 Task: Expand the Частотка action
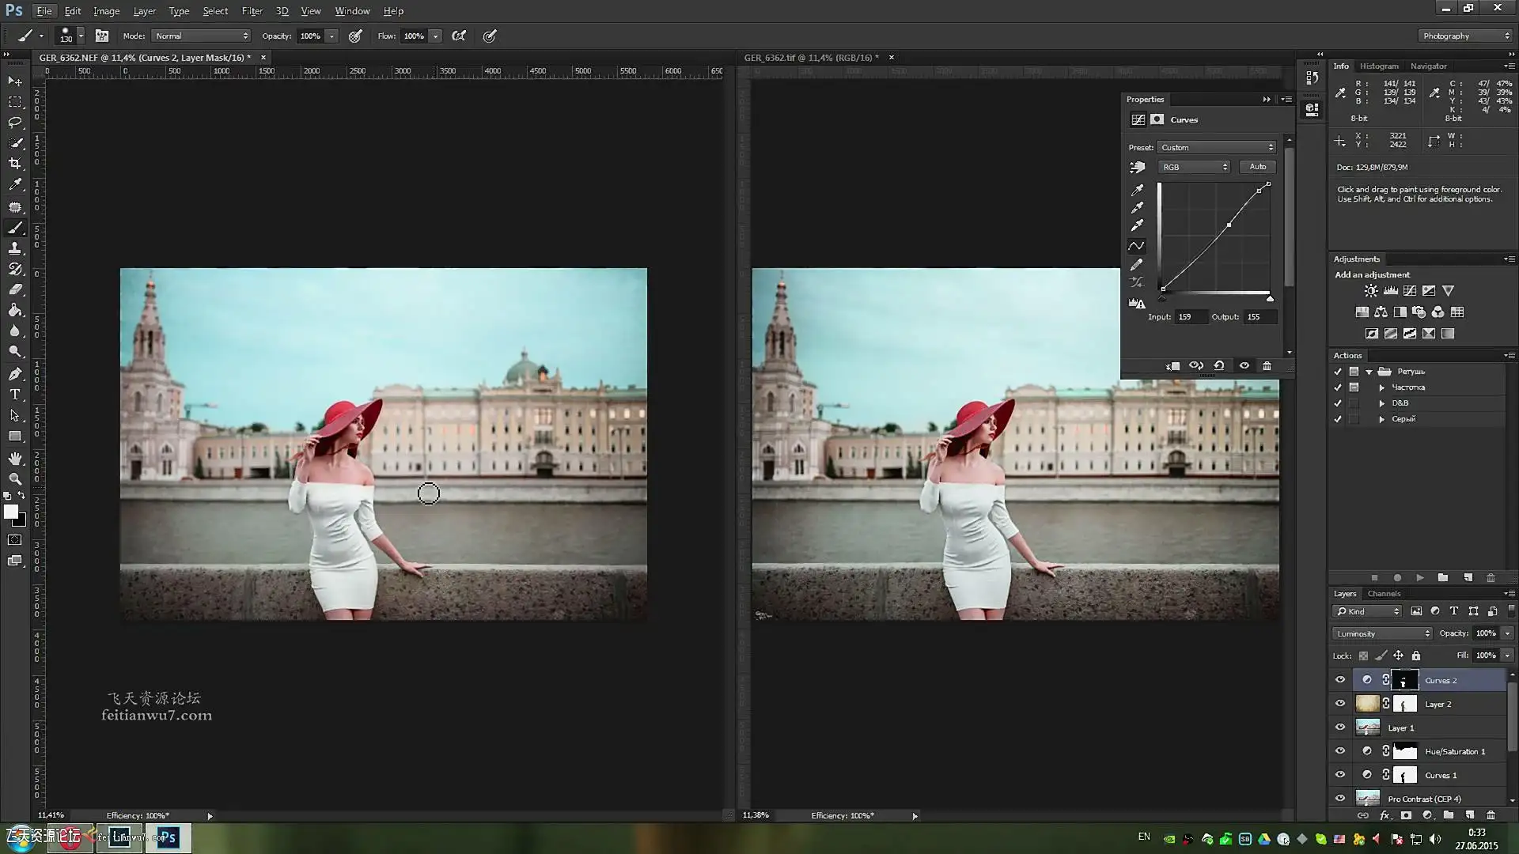(1382, 387)
